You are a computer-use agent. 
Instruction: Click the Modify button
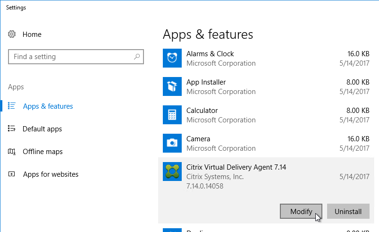(x=301, y=211)
